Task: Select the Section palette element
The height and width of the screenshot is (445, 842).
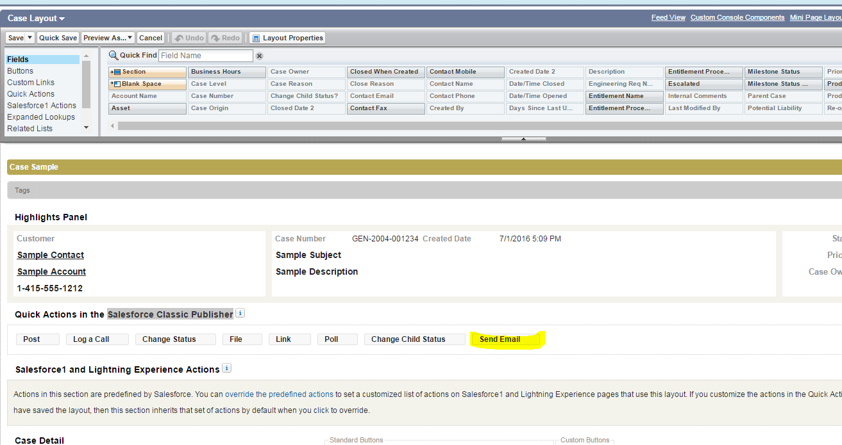Action: tap(147, 72)
